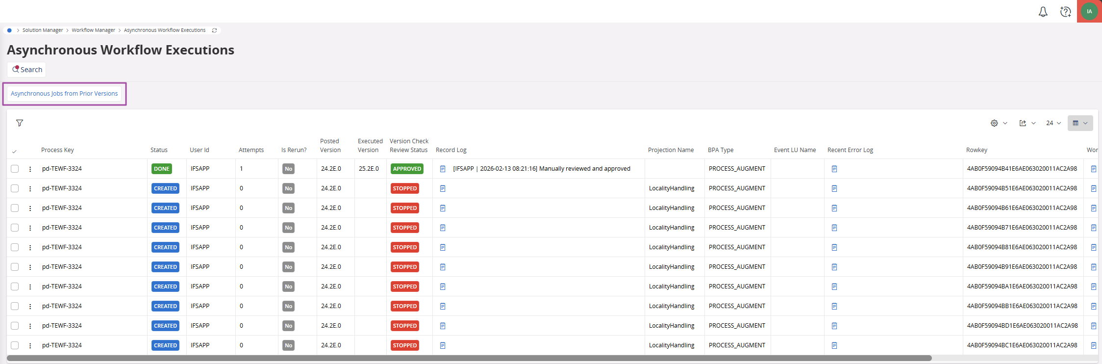This screenshot has width=1102, height=364.
Task: Open the table filter funnel
Action: (20, 123)
